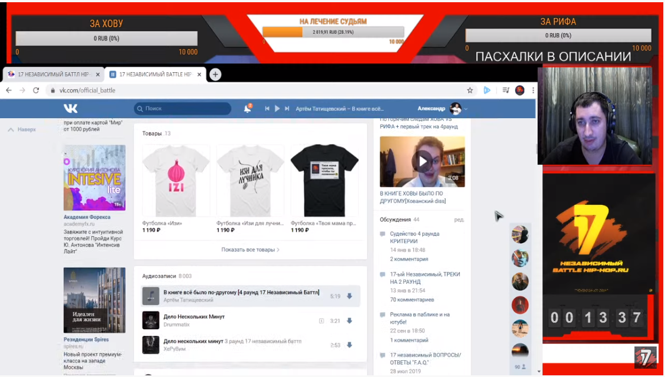Play the Хованский diss video thumbnail
The height and width of the screenshot is (377, 665).
[x=422, y=162]
